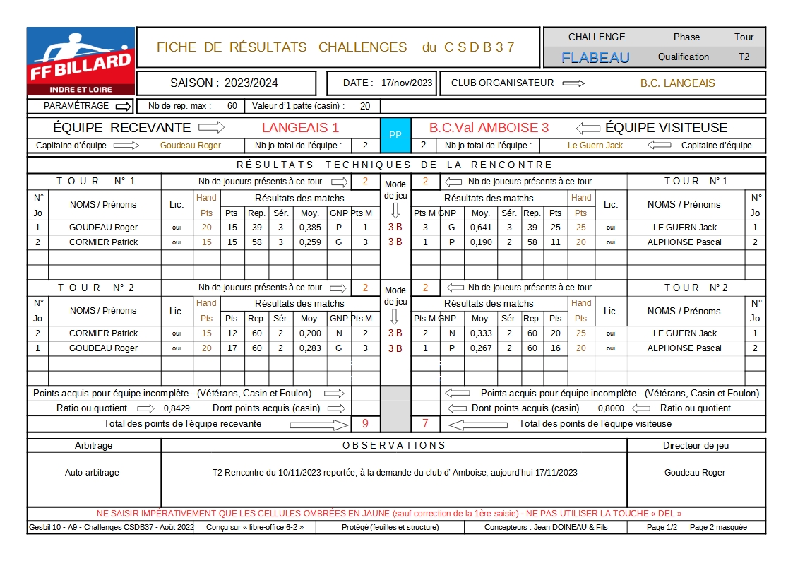Click the red NE SAISIR IMPÉRATIVEMENT warning line

point(389,514)
